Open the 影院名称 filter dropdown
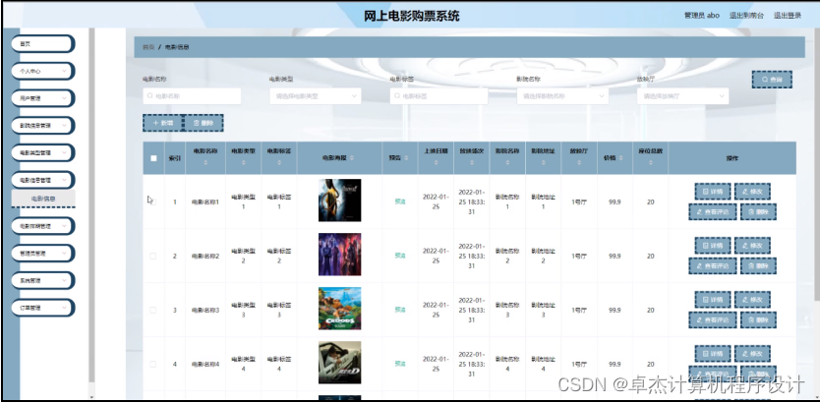Screen dimensions: 820x403 [561, 96]
